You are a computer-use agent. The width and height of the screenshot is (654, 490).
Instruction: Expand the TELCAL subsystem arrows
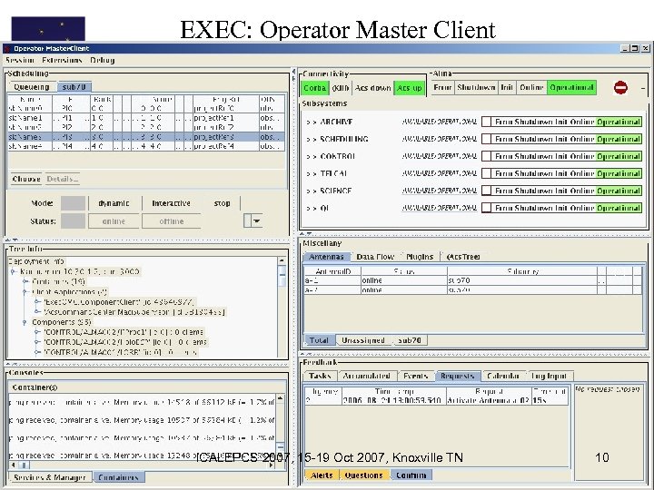tap(311, 173)
